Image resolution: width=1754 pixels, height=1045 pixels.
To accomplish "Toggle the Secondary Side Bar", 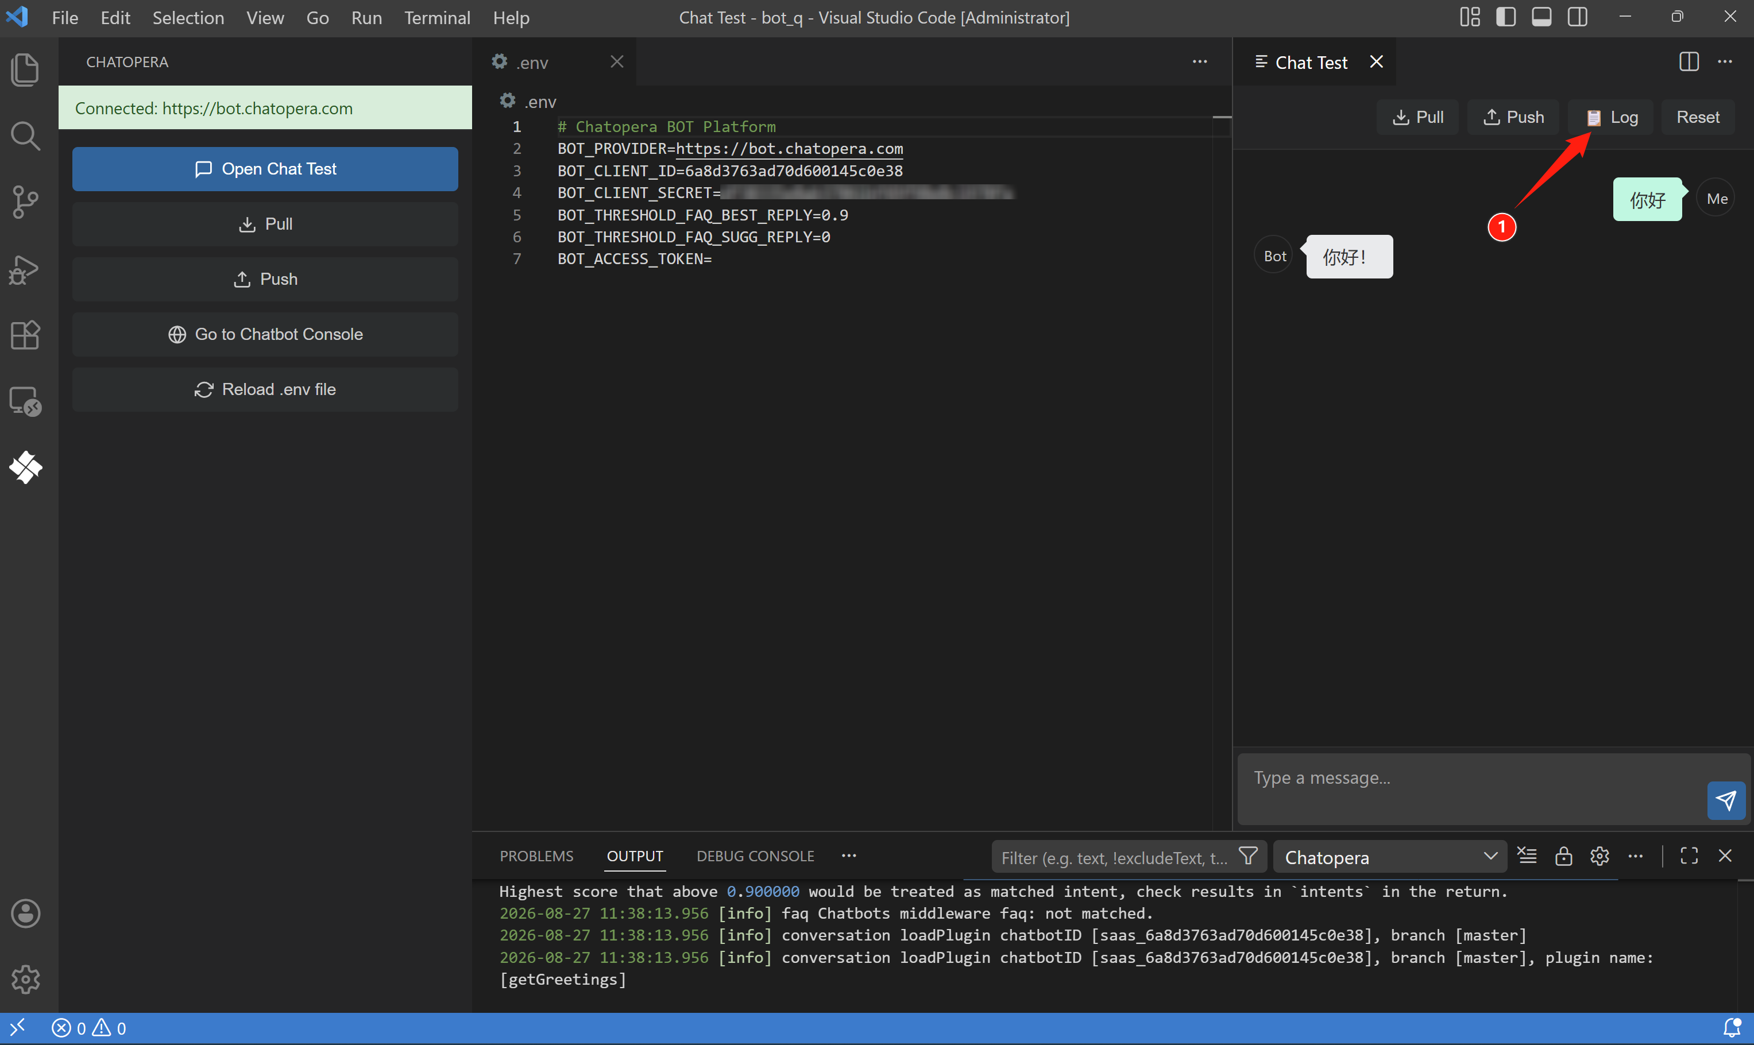I will [1577, 17].
